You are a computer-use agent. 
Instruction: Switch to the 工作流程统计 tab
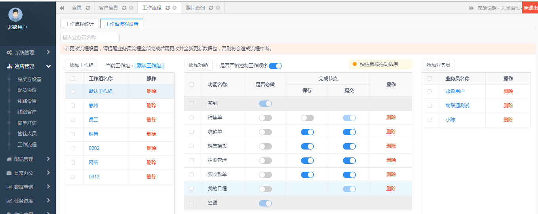click(80, 24)
